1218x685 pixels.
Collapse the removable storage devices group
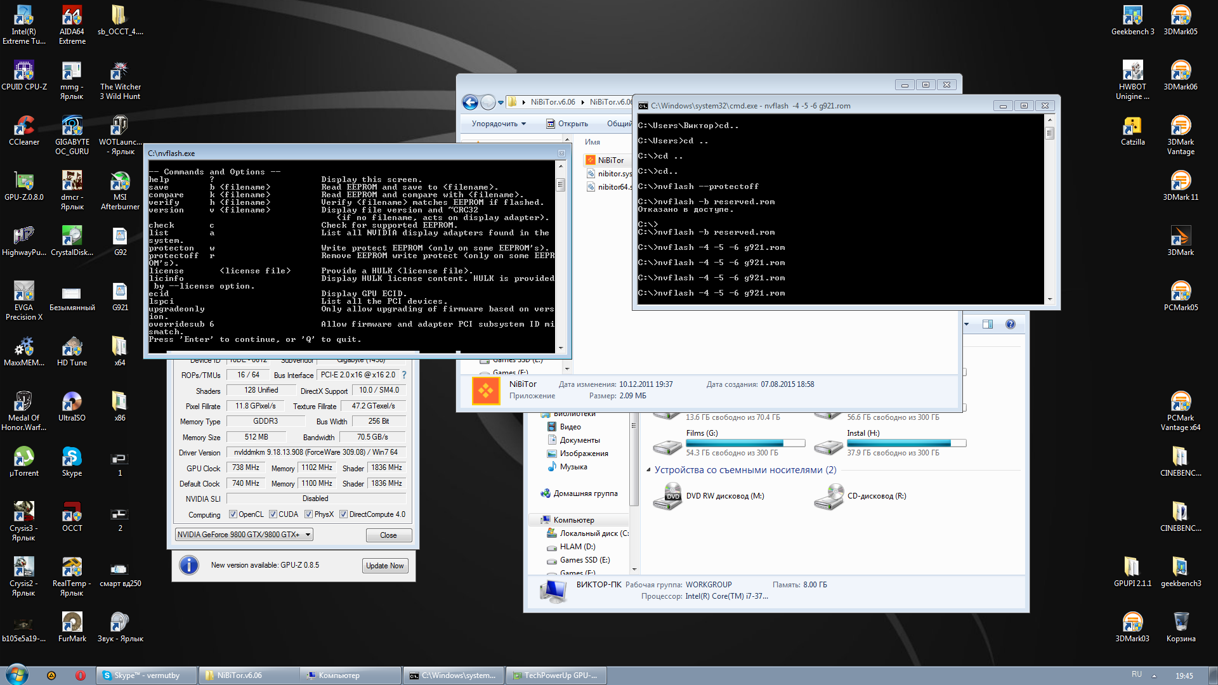click(x=648, y=470)
